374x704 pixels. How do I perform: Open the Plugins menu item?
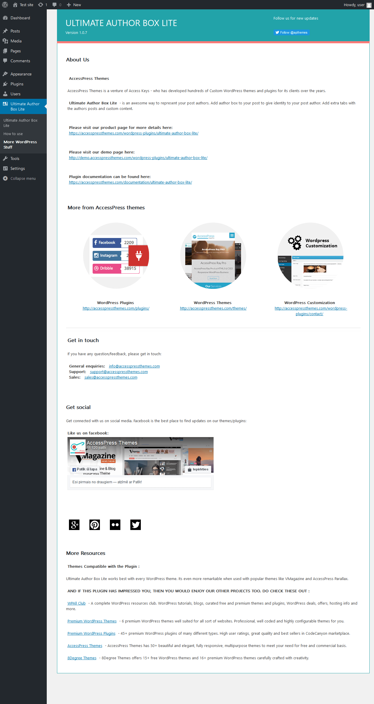23,84
